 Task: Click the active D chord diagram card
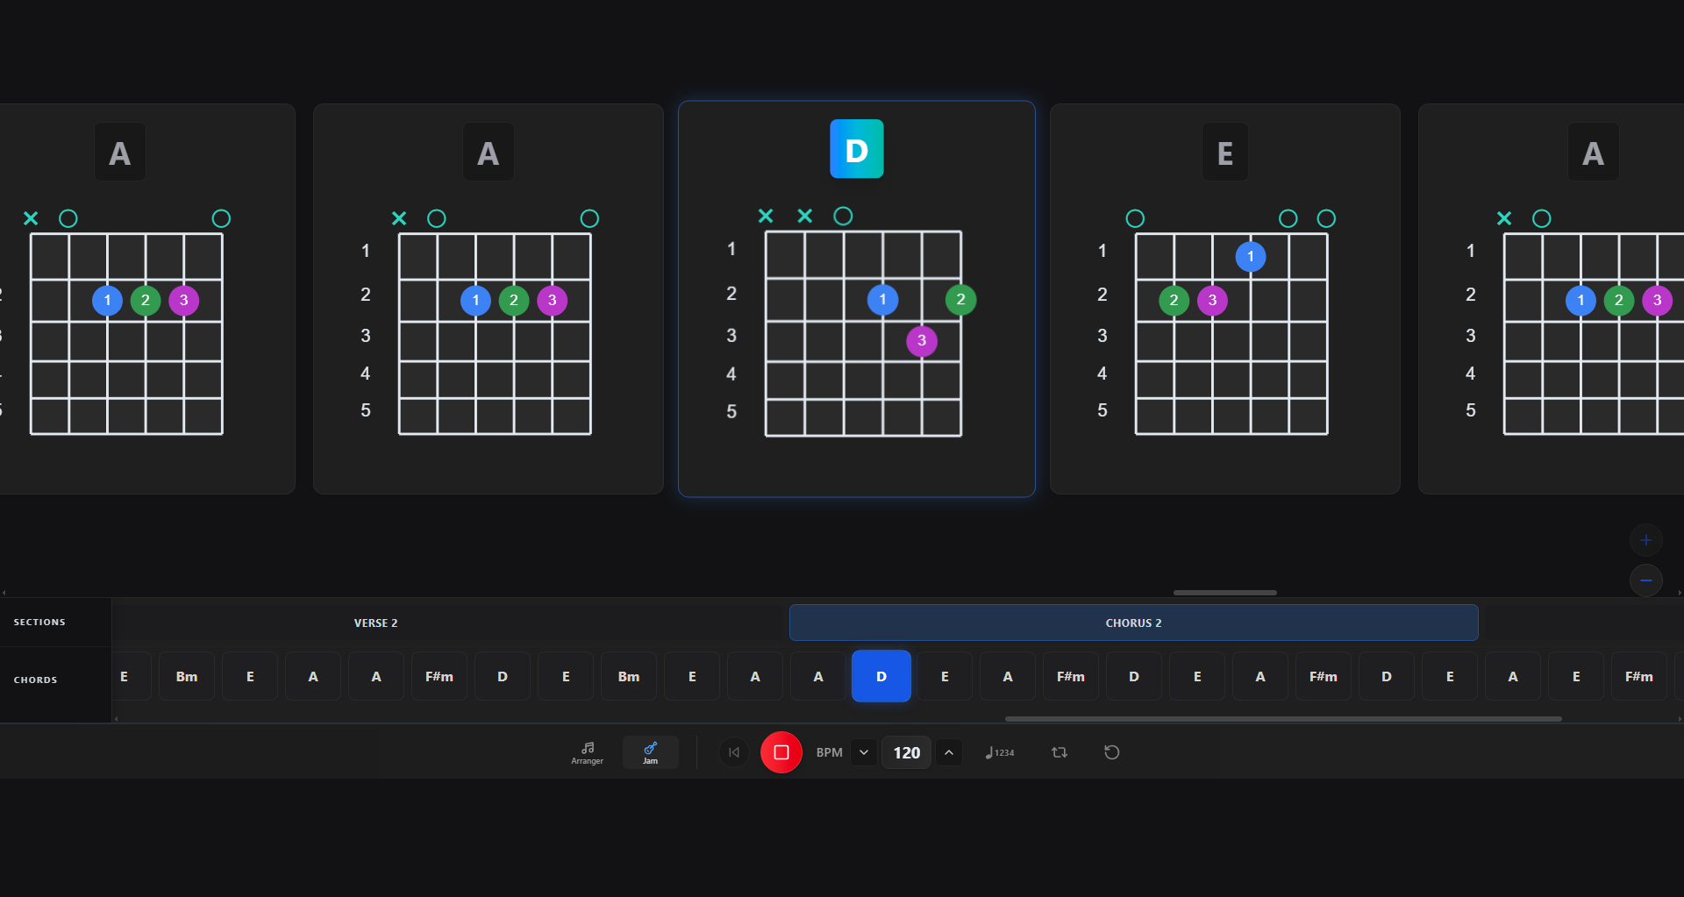tap(857, 299)
